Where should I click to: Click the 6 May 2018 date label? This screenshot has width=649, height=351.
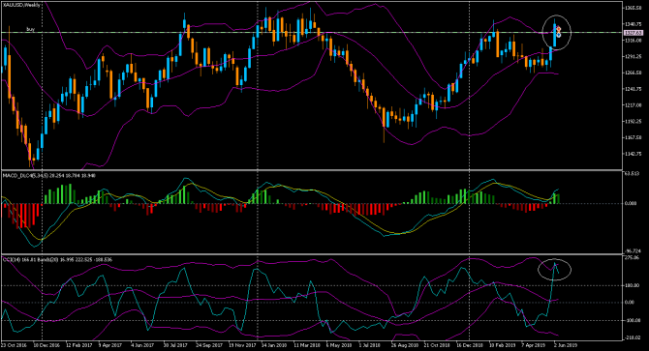(x=339, y=345)
